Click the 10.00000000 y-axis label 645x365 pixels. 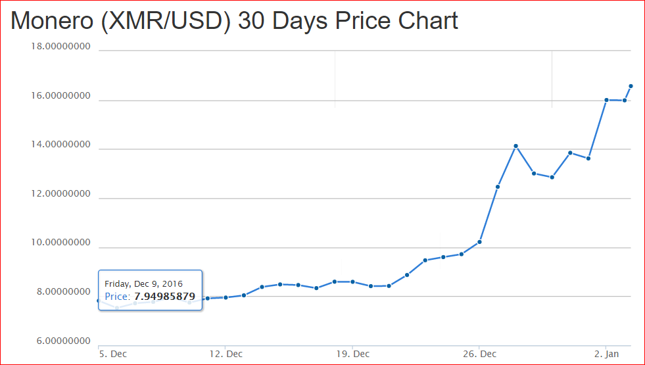tap(61, 243)
